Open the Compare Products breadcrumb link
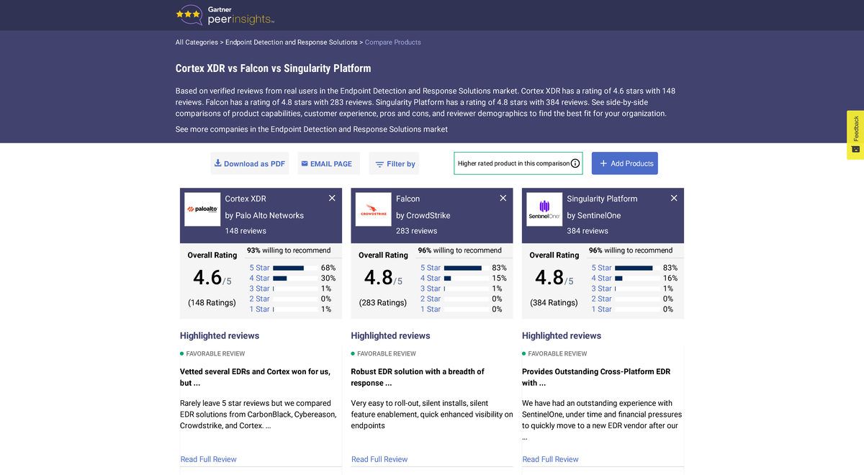Viewport: 864px width, 475px height. [392, 42]
